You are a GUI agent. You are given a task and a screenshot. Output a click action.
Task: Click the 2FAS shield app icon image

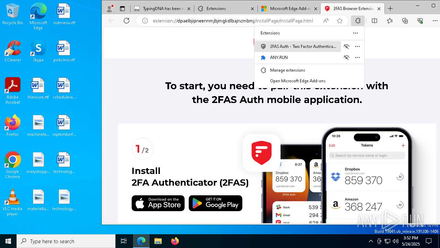pos(262,153)
